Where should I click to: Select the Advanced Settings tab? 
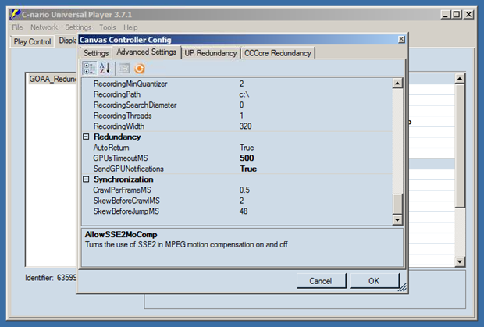click(x=146, y=52)
